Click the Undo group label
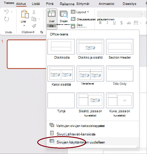The image size is (147, 154). (8, 32)
